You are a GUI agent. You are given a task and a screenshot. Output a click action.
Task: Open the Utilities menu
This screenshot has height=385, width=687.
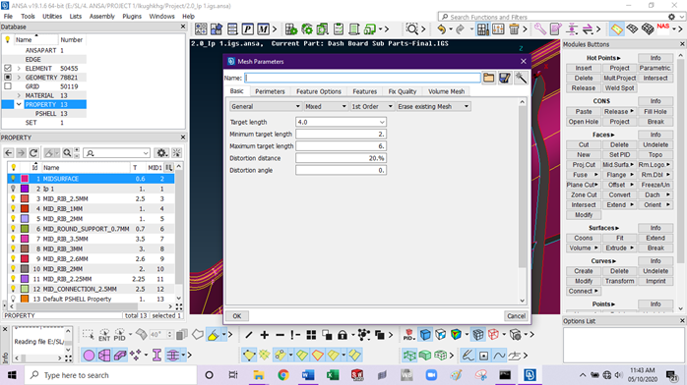[x=52, y=16]
